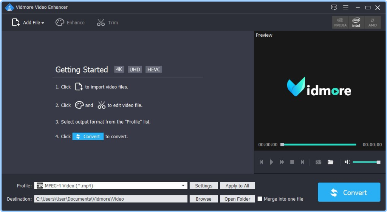Click the Preview panel label

(264, 35)
